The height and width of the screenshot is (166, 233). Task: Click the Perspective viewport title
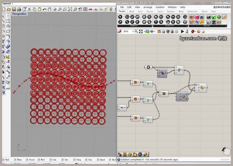19,14
